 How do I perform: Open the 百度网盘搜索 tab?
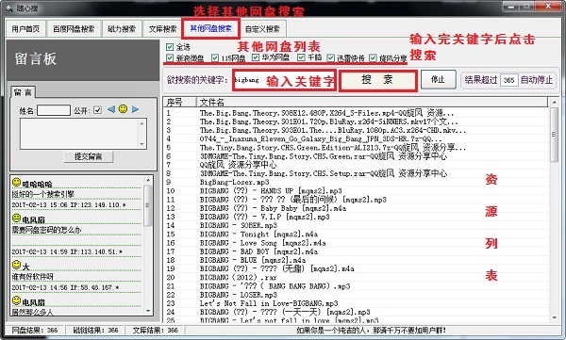click(74, 29)
